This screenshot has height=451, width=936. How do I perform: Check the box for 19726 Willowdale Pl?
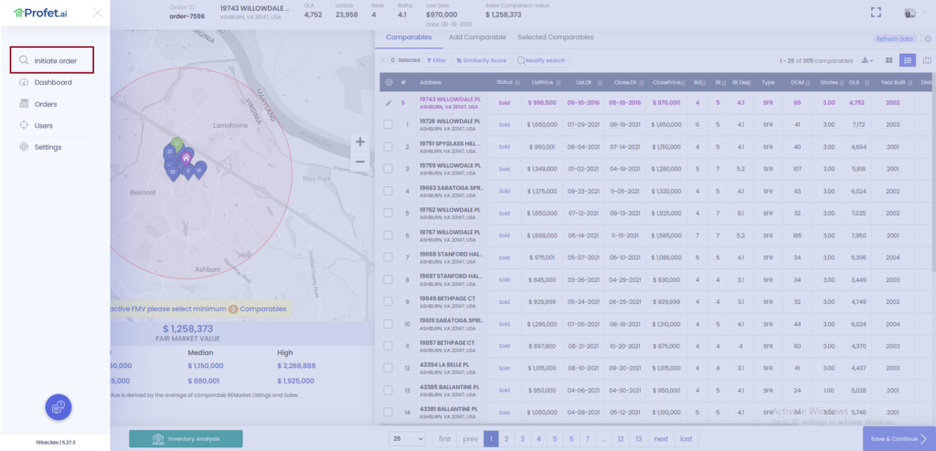point(388,124)
